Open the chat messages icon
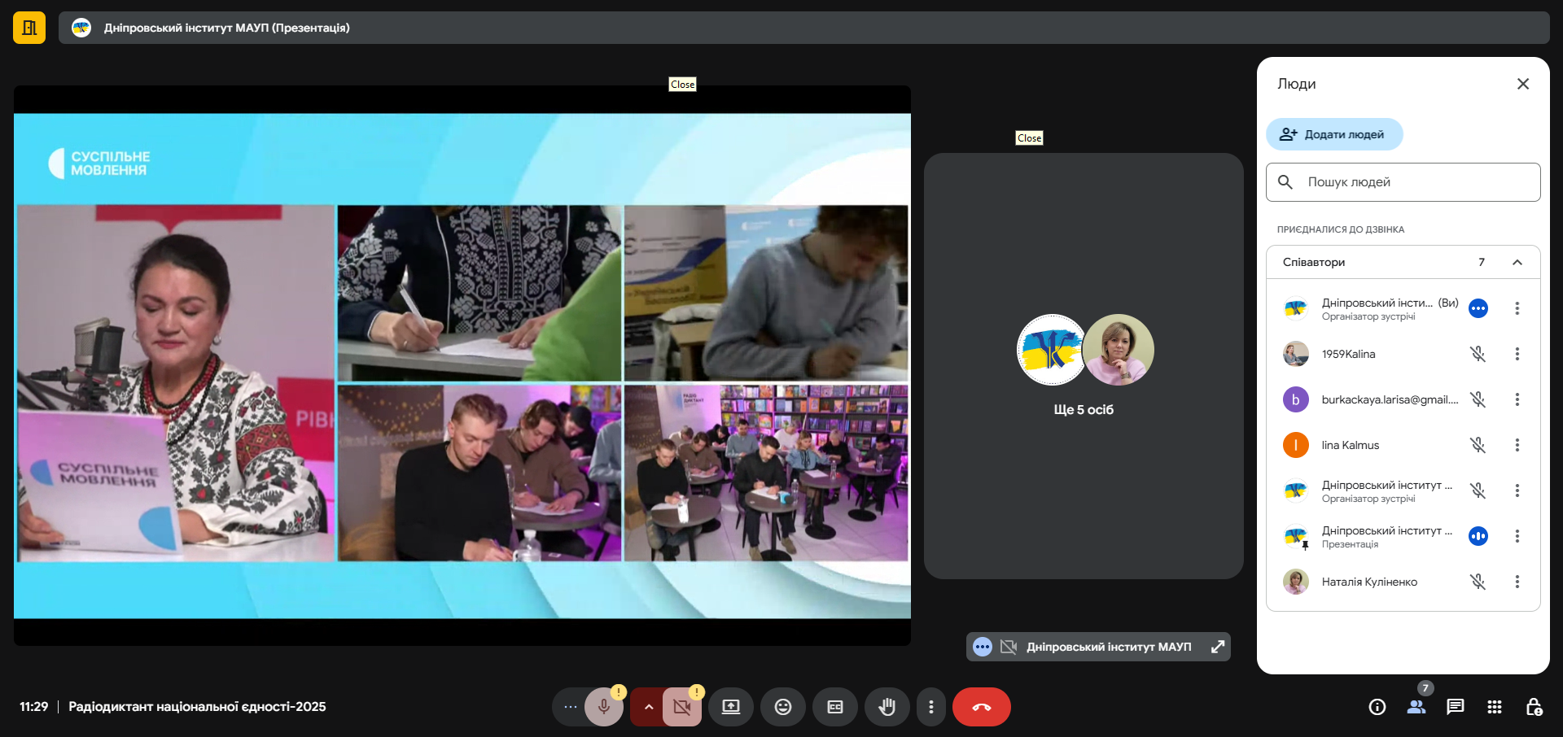This screenshot has width=1563, height=737. click(x=1455, y=707)
